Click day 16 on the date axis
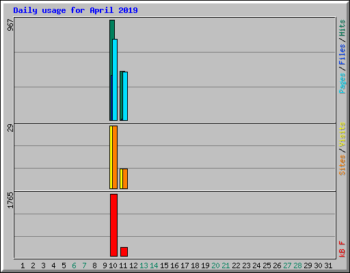 (174, 265)
